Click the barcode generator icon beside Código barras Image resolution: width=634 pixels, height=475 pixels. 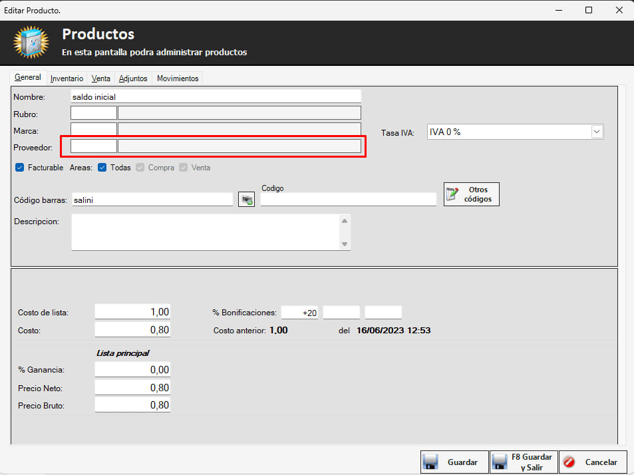coord(246,200)
